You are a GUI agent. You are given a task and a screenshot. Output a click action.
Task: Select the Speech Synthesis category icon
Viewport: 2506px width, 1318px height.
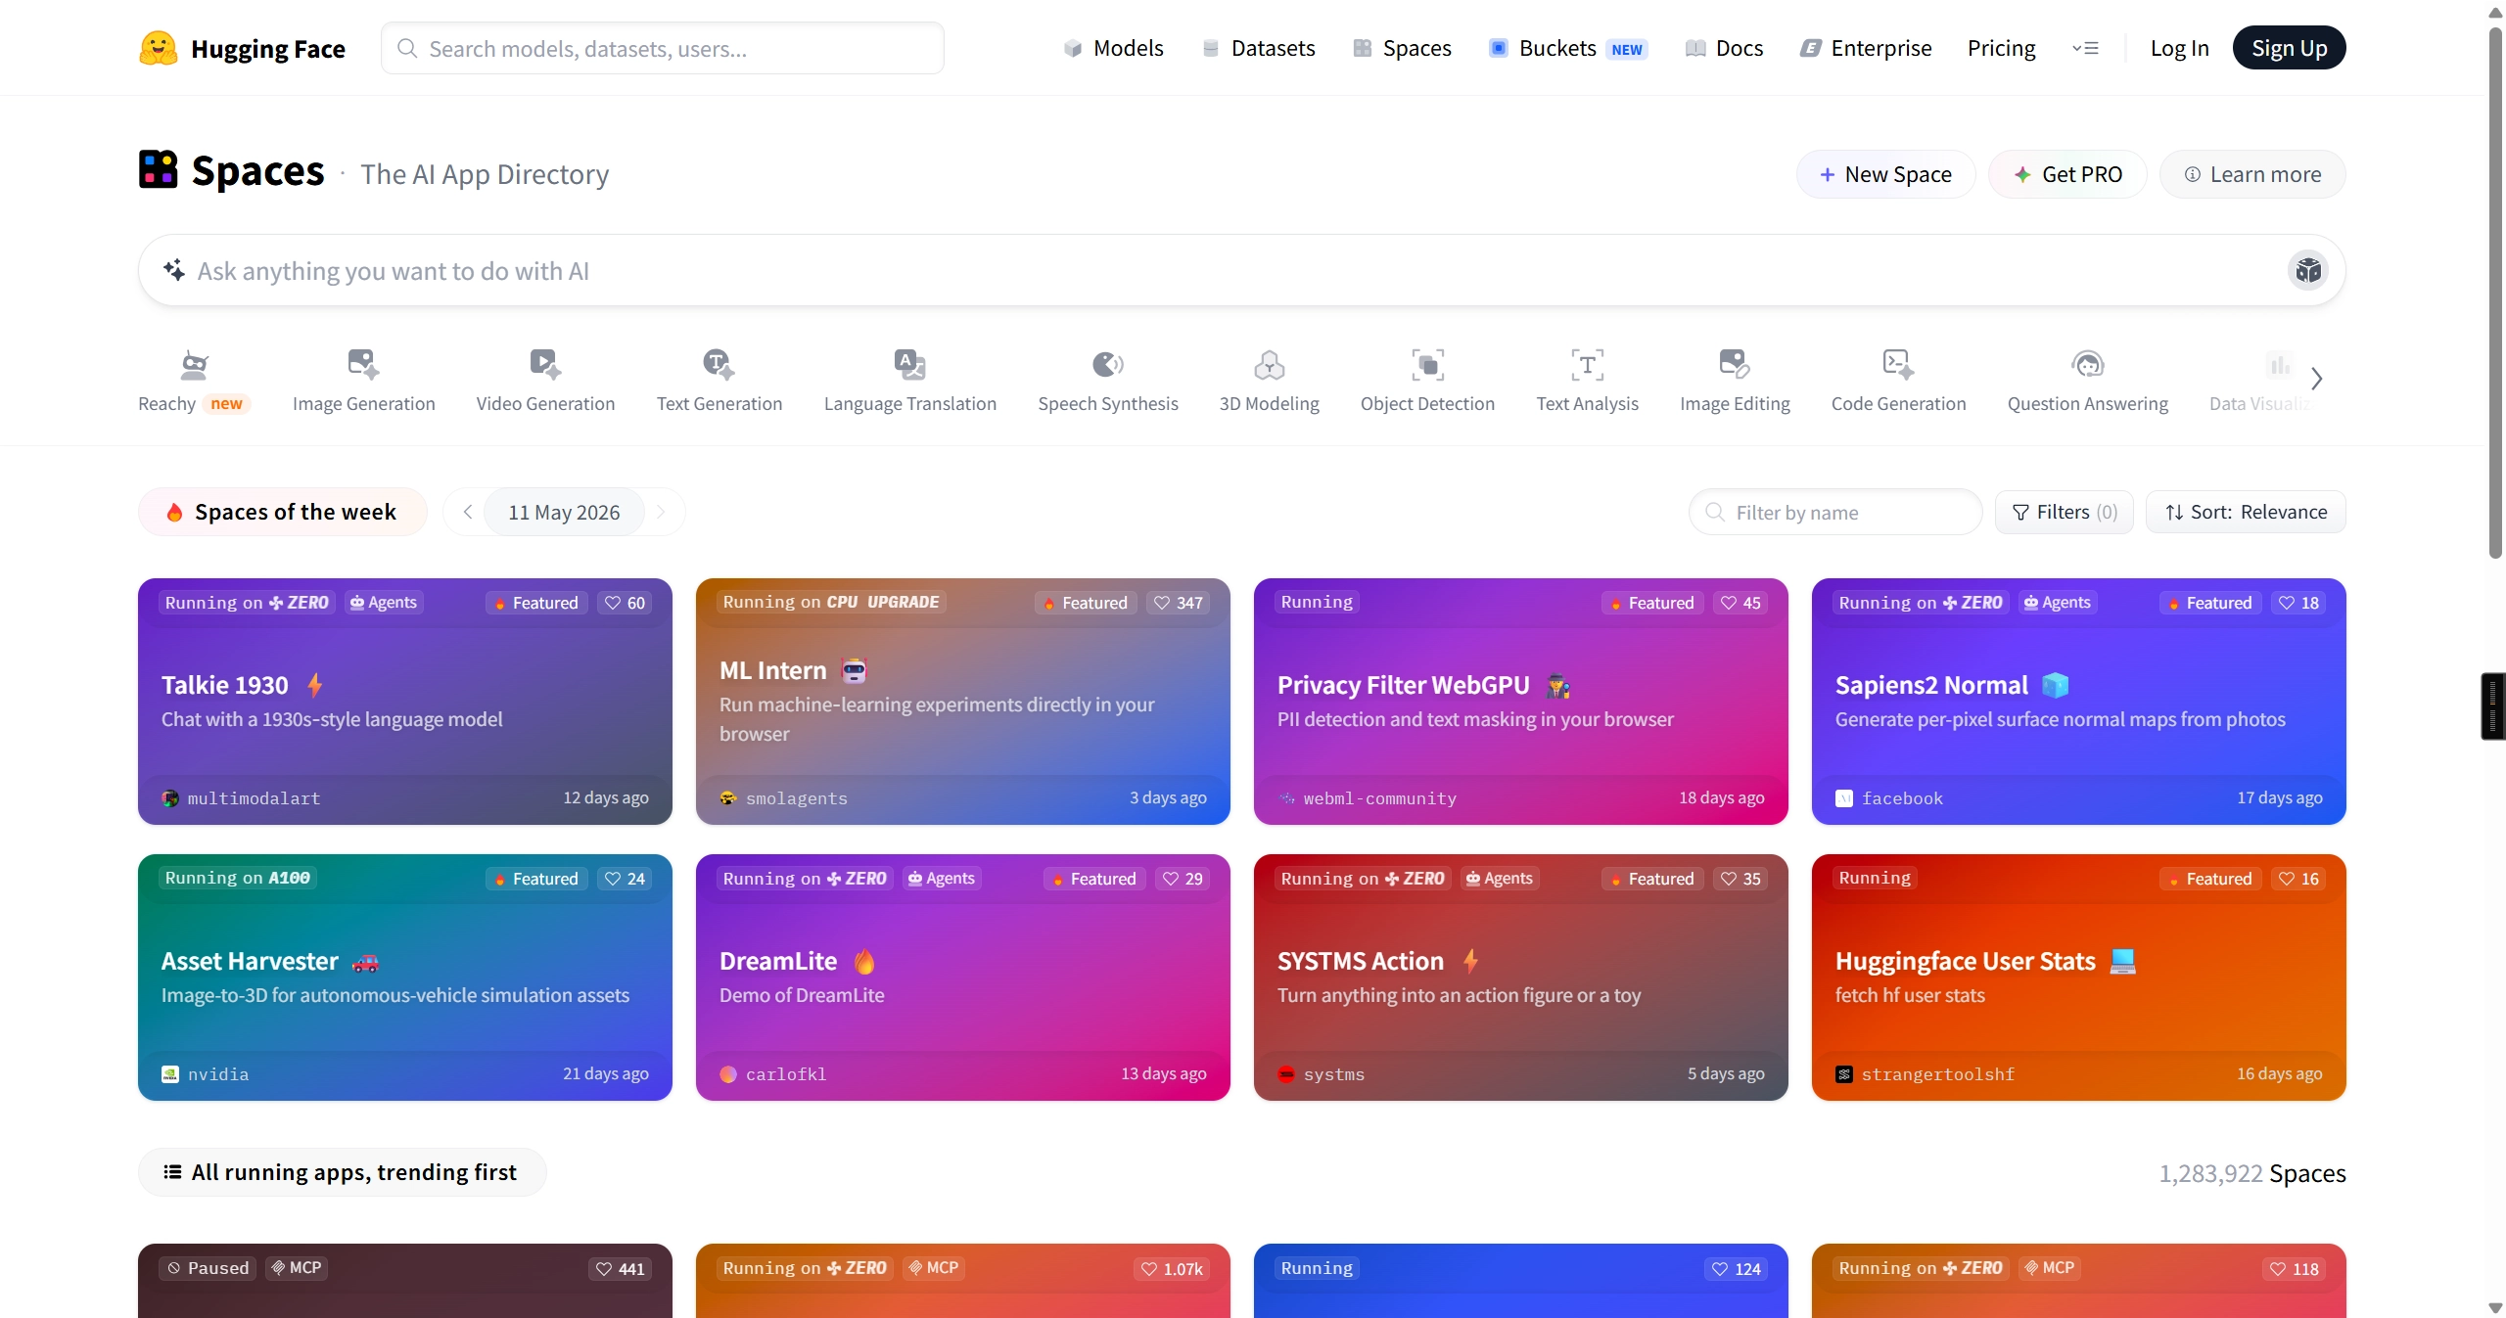click(1107, 364)
